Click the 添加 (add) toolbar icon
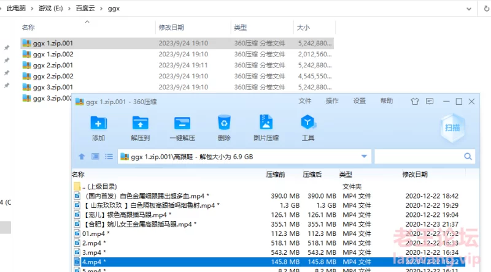 (x=98, y=123)
